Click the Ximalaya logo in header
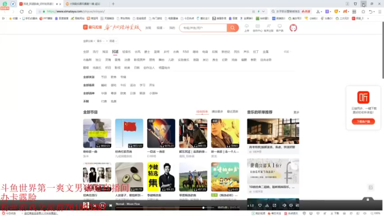Image resolution: width=384 pixels, height=216 pixels. (92, 27)
